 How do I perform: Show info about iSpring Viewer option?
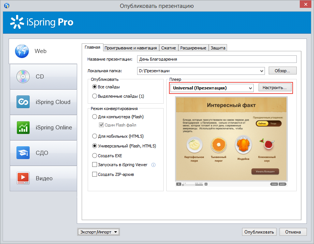point(153,165)
